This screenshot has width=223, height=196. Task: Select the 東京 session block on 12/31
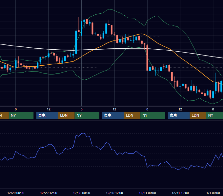[179, 115]
